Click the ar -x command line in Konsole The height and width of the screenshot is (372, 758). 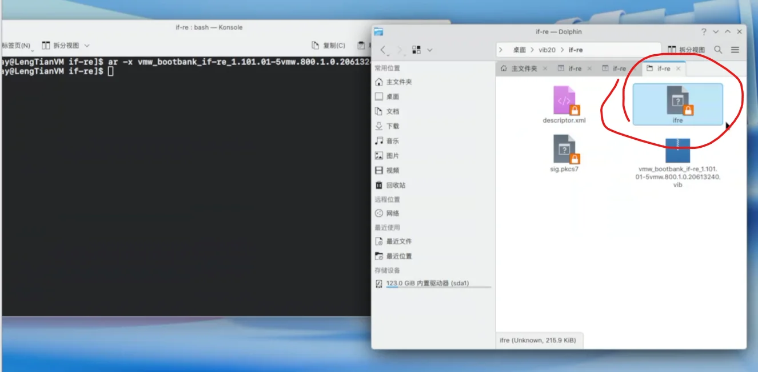click(240, 61)
